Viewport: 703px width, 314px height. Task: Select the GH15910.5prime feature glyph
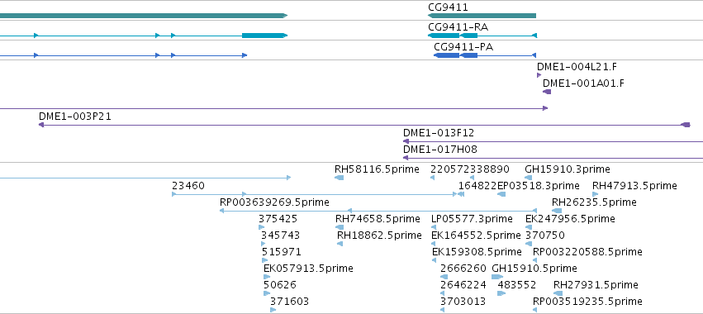point(497,277)
